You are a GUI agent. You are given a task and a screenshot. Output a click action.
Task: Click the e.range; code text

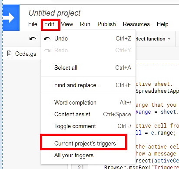163,133
